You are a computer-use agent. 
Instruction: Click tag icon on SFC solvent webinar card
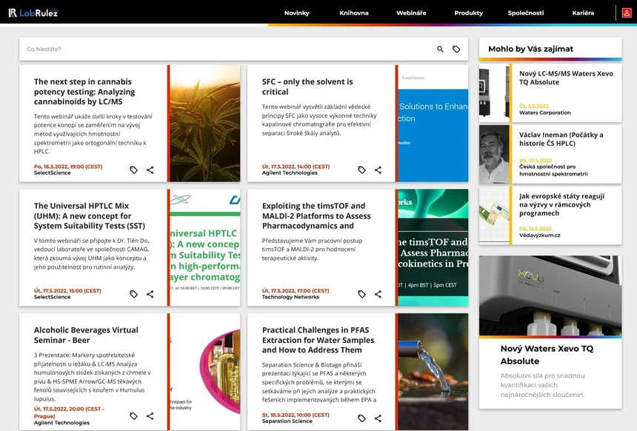(x=361, y=170)
